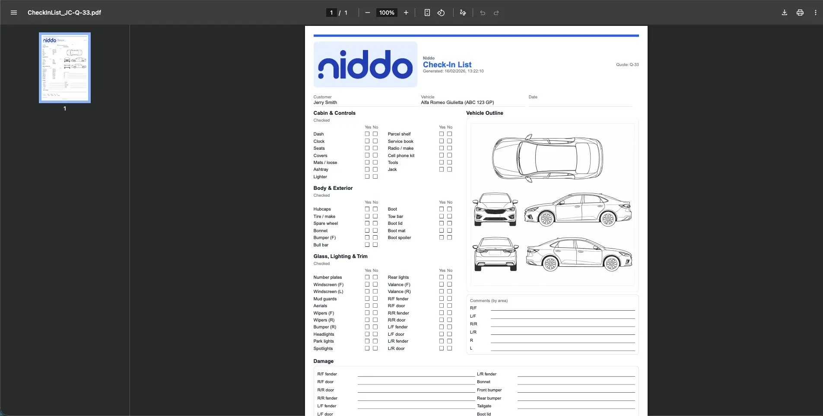The width and height of the screenshot is (823, 416).
Task: Select the page 1 thumbnail
Action: pyautogui.click(x=64, y=67)
